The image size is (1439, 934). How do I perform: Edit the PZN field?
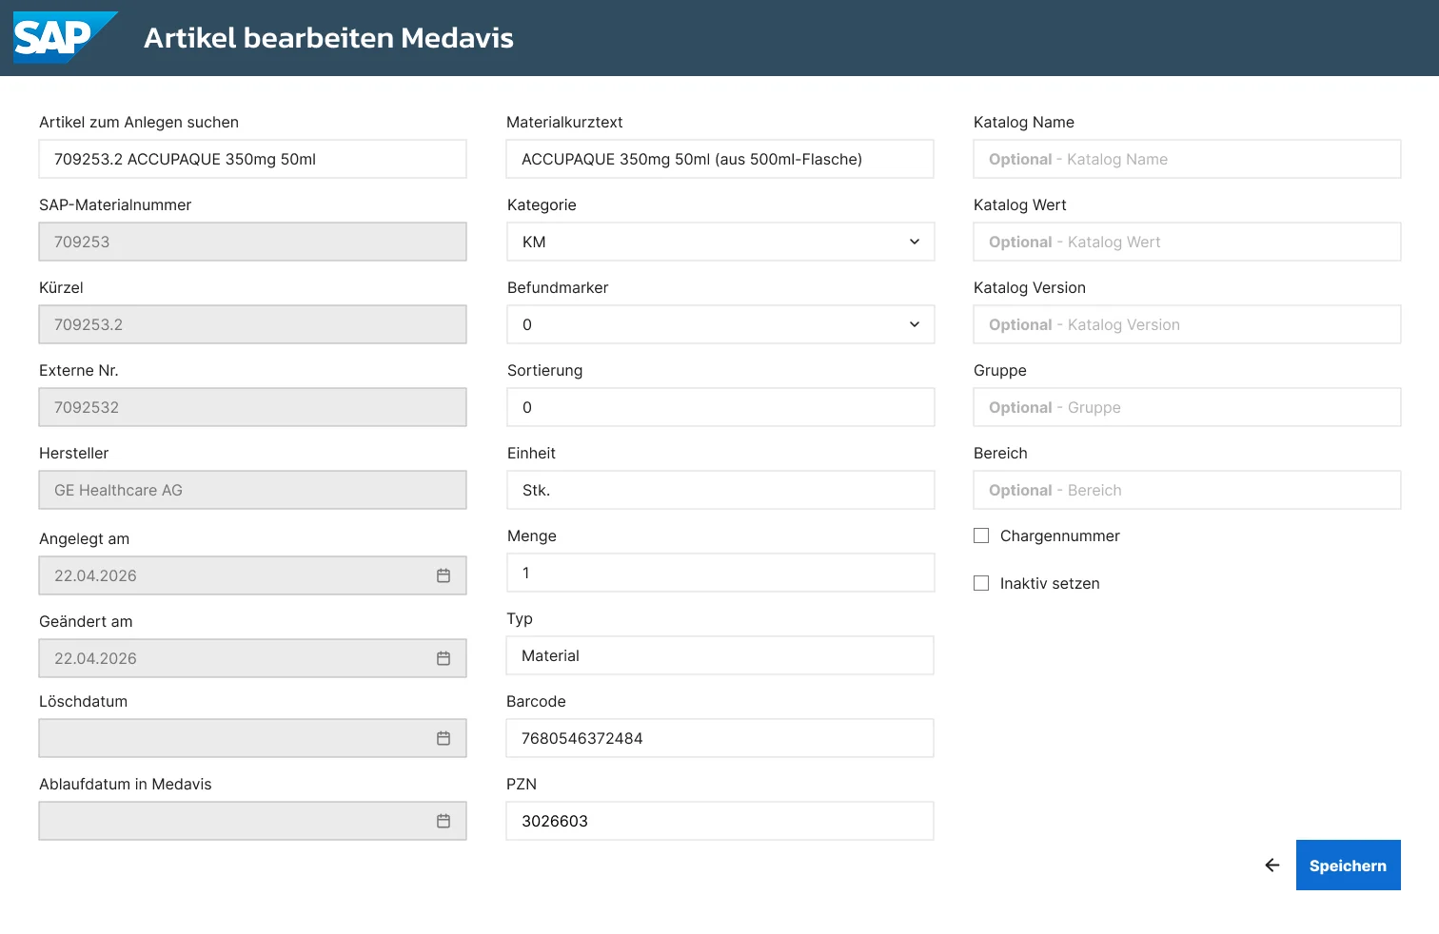[720, 821]
